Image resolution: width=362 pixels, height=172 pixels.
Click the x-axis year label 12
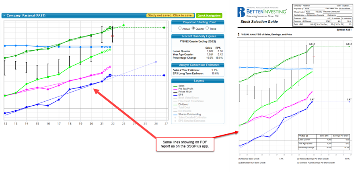[x=5, y=124]
